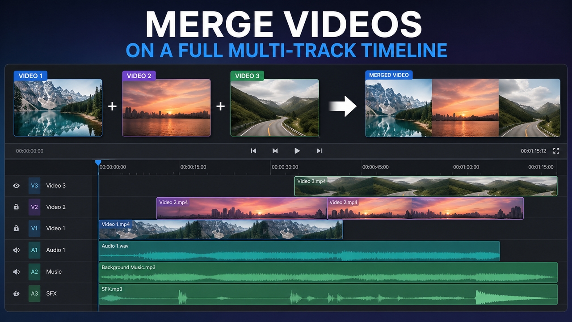Select the V3 track badge
Viewport: 572px width, 322px height.
34,186
